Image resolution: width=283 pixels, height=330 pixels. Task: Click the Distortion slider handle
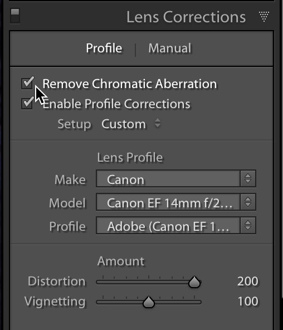(194, 282)
